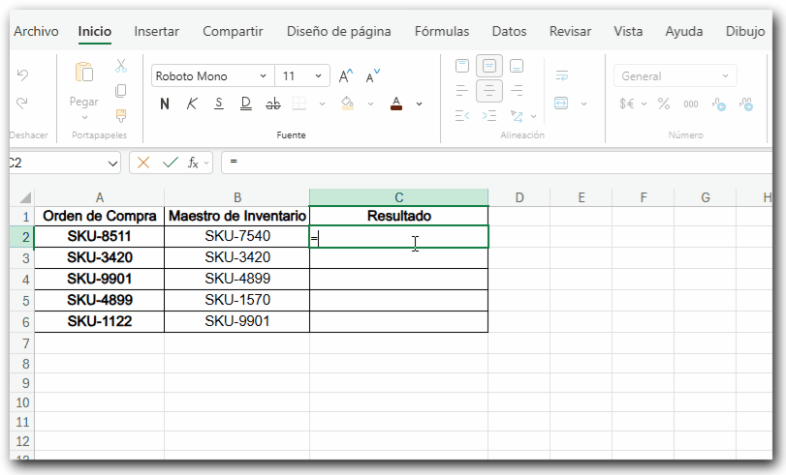The height and width of the screenshot is (475, 786).
Task: Click the borders grid icon
Action: coord(299,104)
